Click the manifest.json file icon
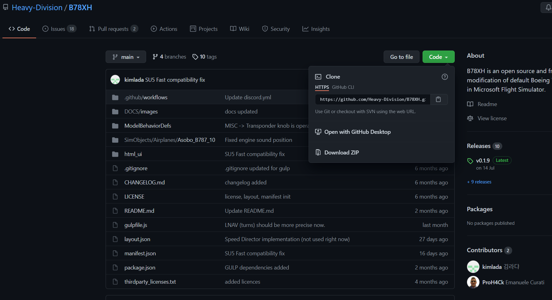Screen dimensions: 552x300 pos(115,253)
